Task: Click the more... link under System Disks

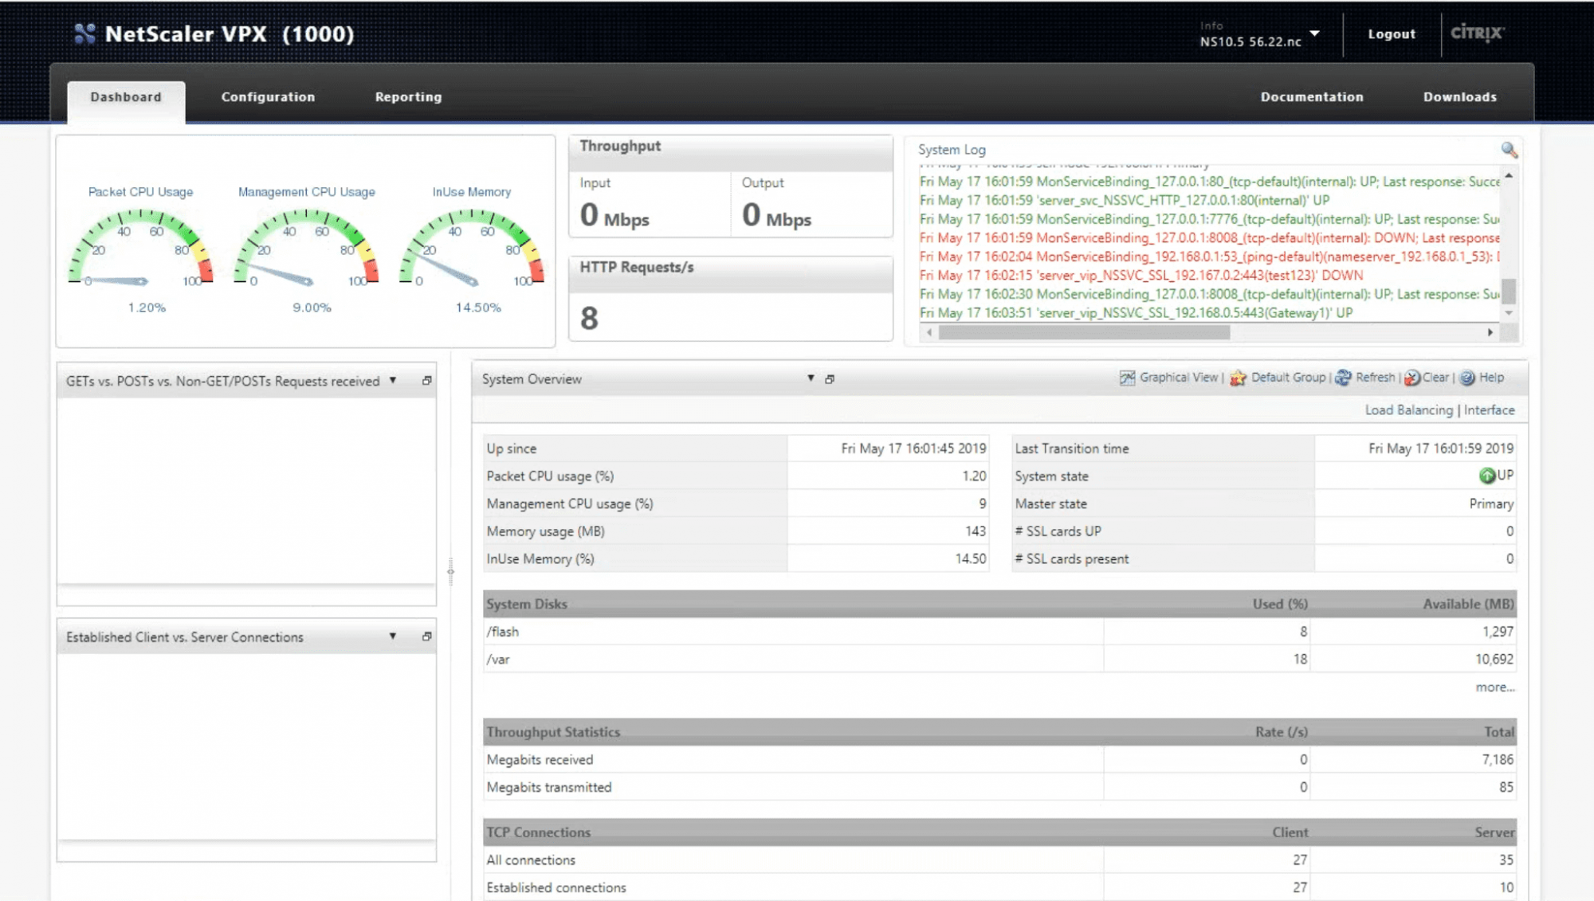Action: pyautogui.click(x=1494, y=688)
